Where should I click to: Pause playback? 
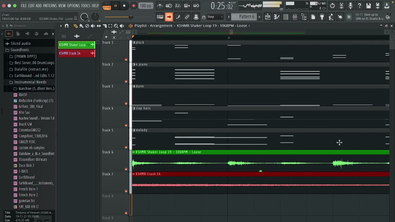click(115, 6)
